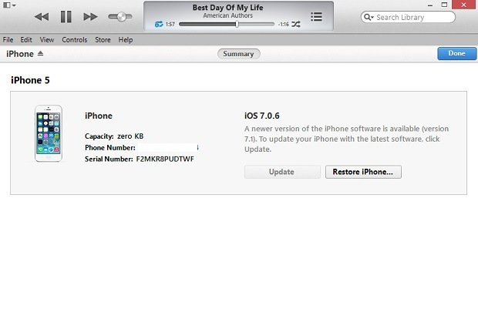Screen dimensions: 478x312
Task: Click the iPhone device image
Action: [49, 133]
